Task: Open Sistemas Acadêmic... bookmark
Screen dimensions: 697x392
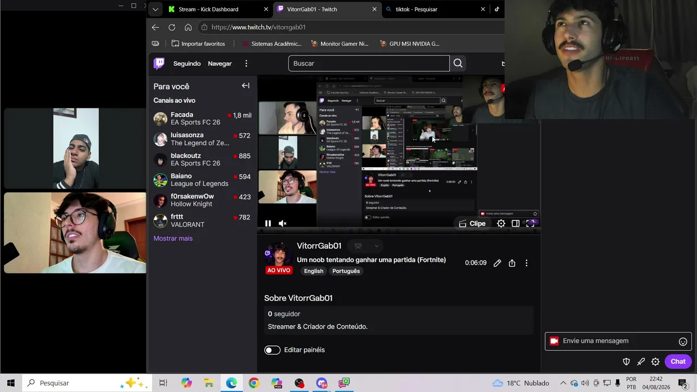Action: 272,44
